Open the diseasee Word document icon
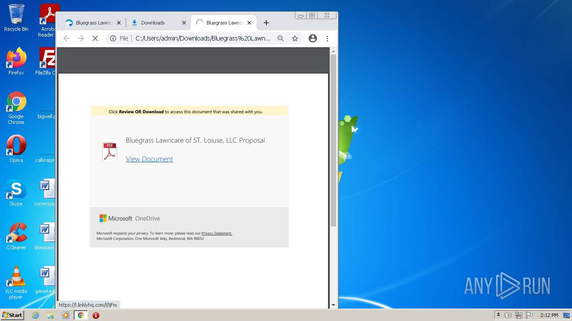The width and height of the screenshot is (572, 321). pos(46,236)
